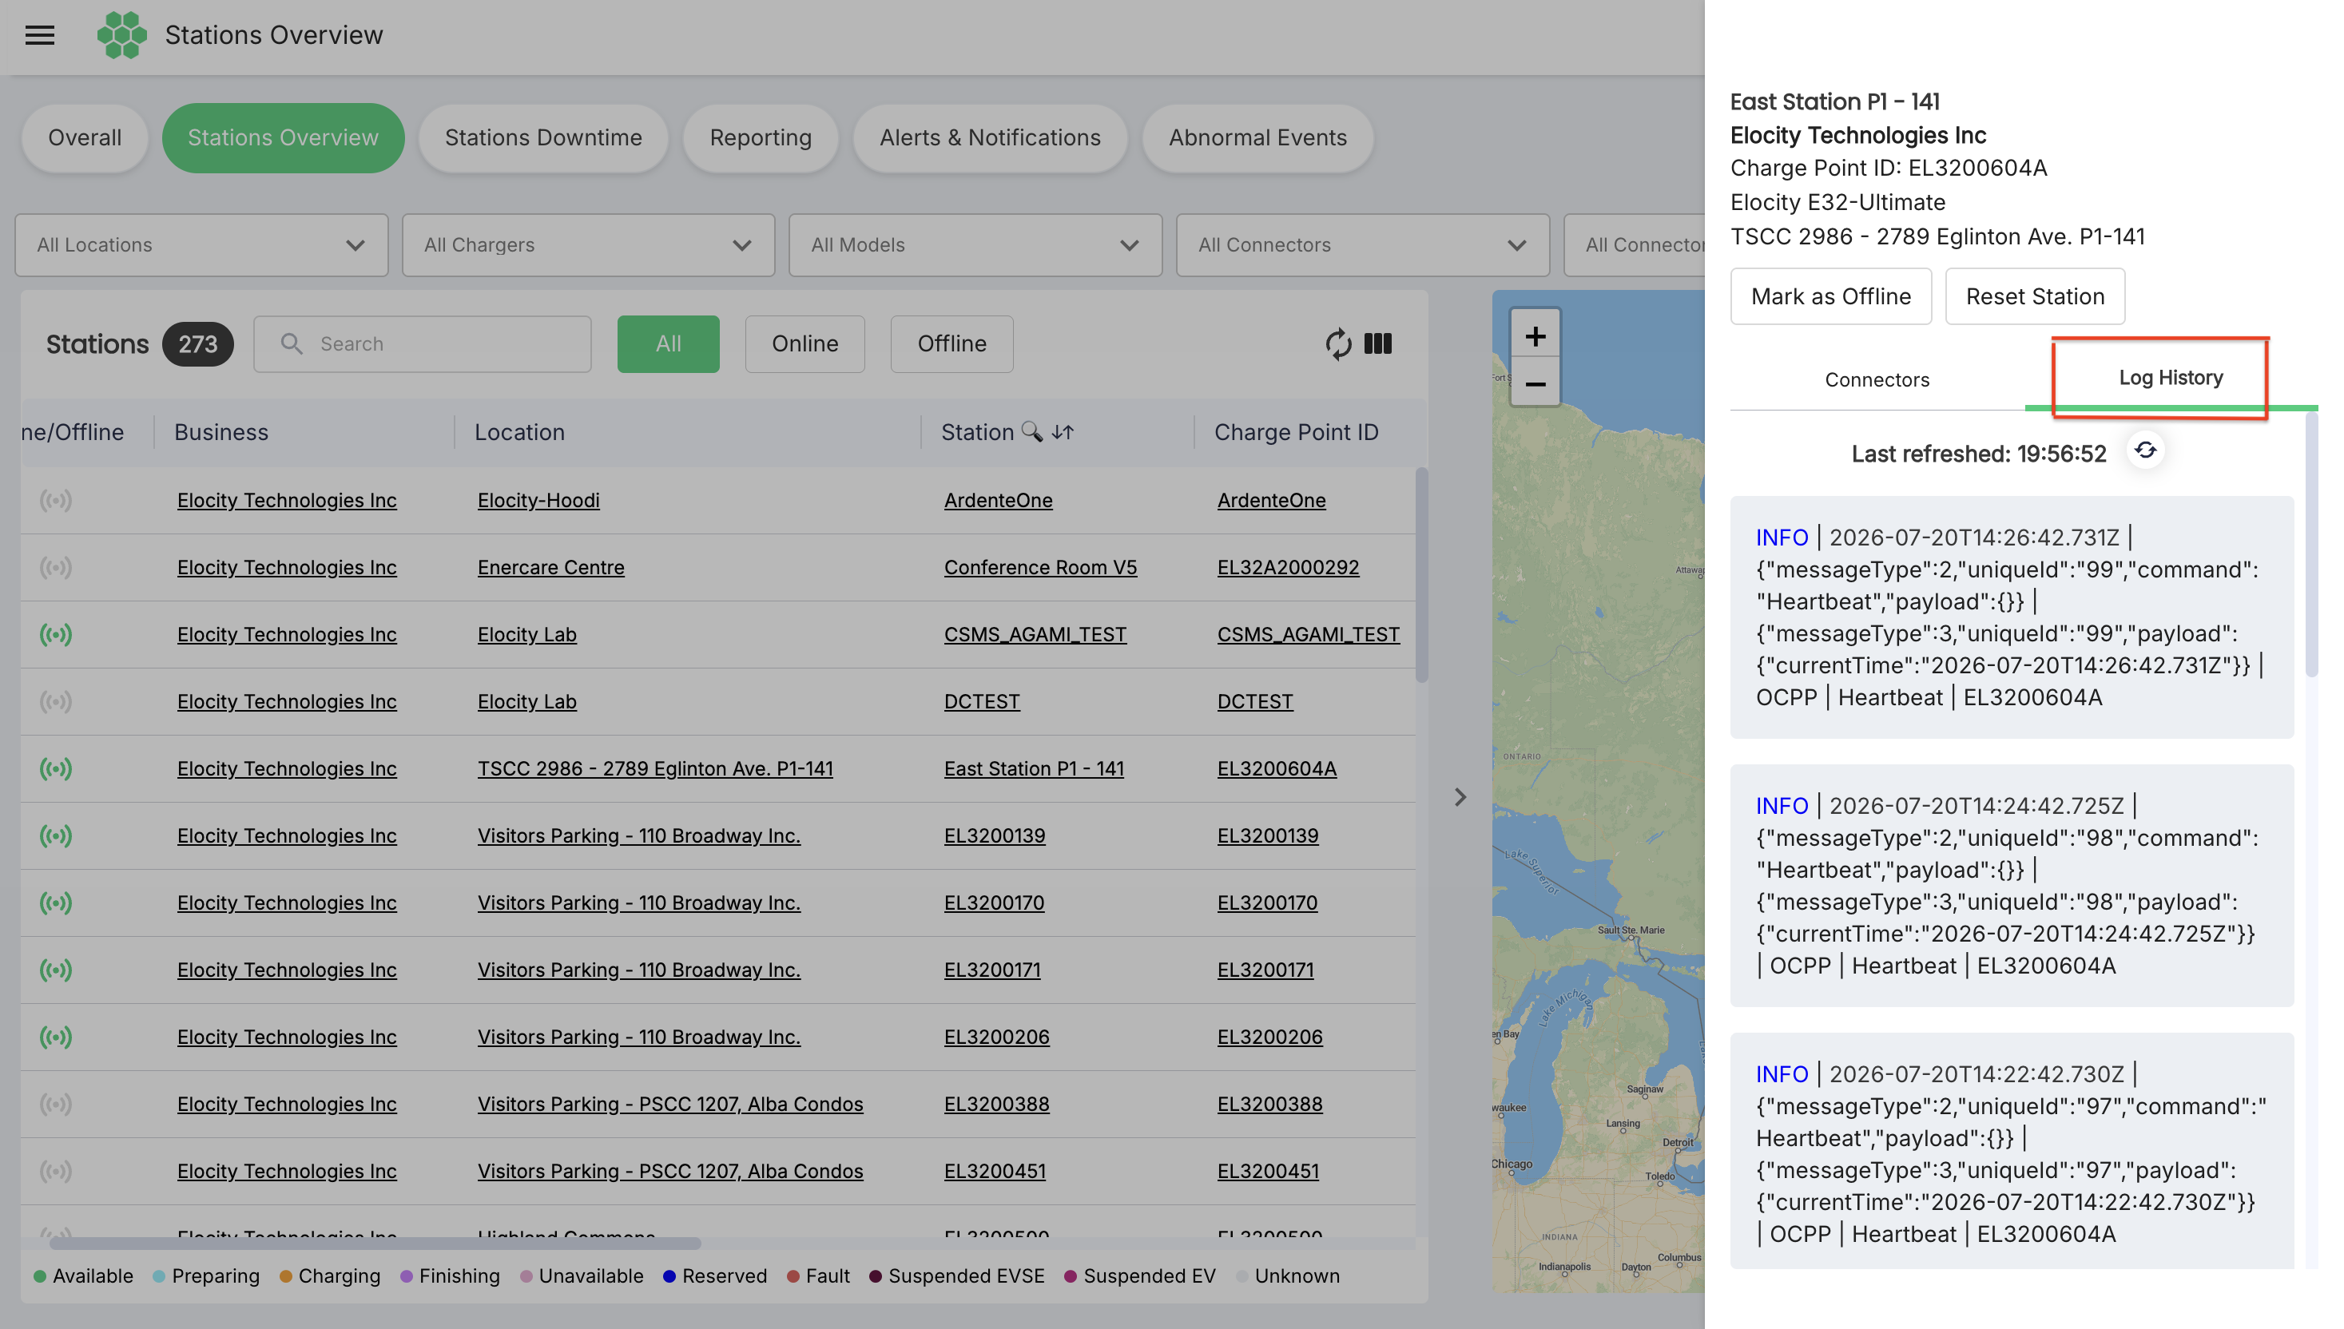Screen dimensions: 2344x1329
Task: Click the first INFO log entry at 14:26:42
Action: coord(2012,617)
